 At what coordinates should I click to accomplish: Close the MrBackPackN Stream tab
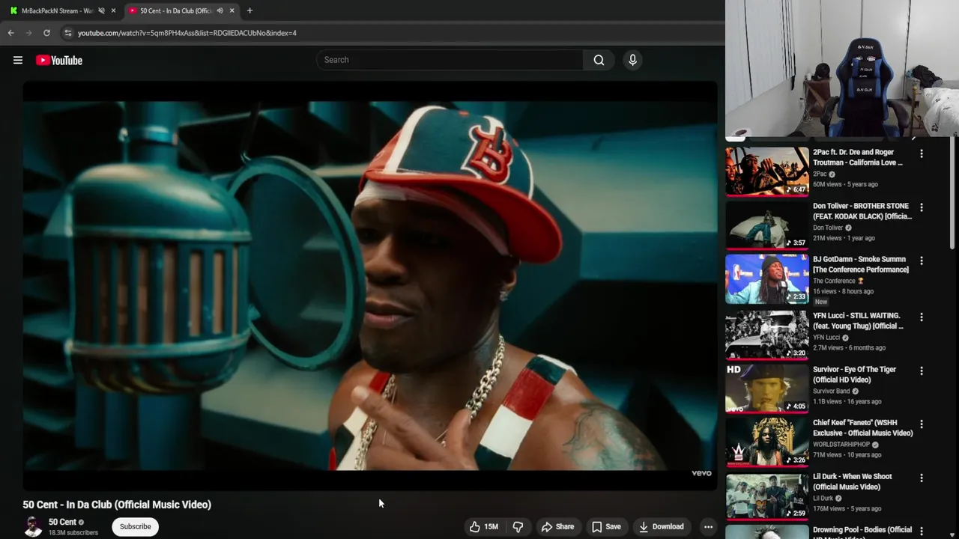(x=113, y=10)
